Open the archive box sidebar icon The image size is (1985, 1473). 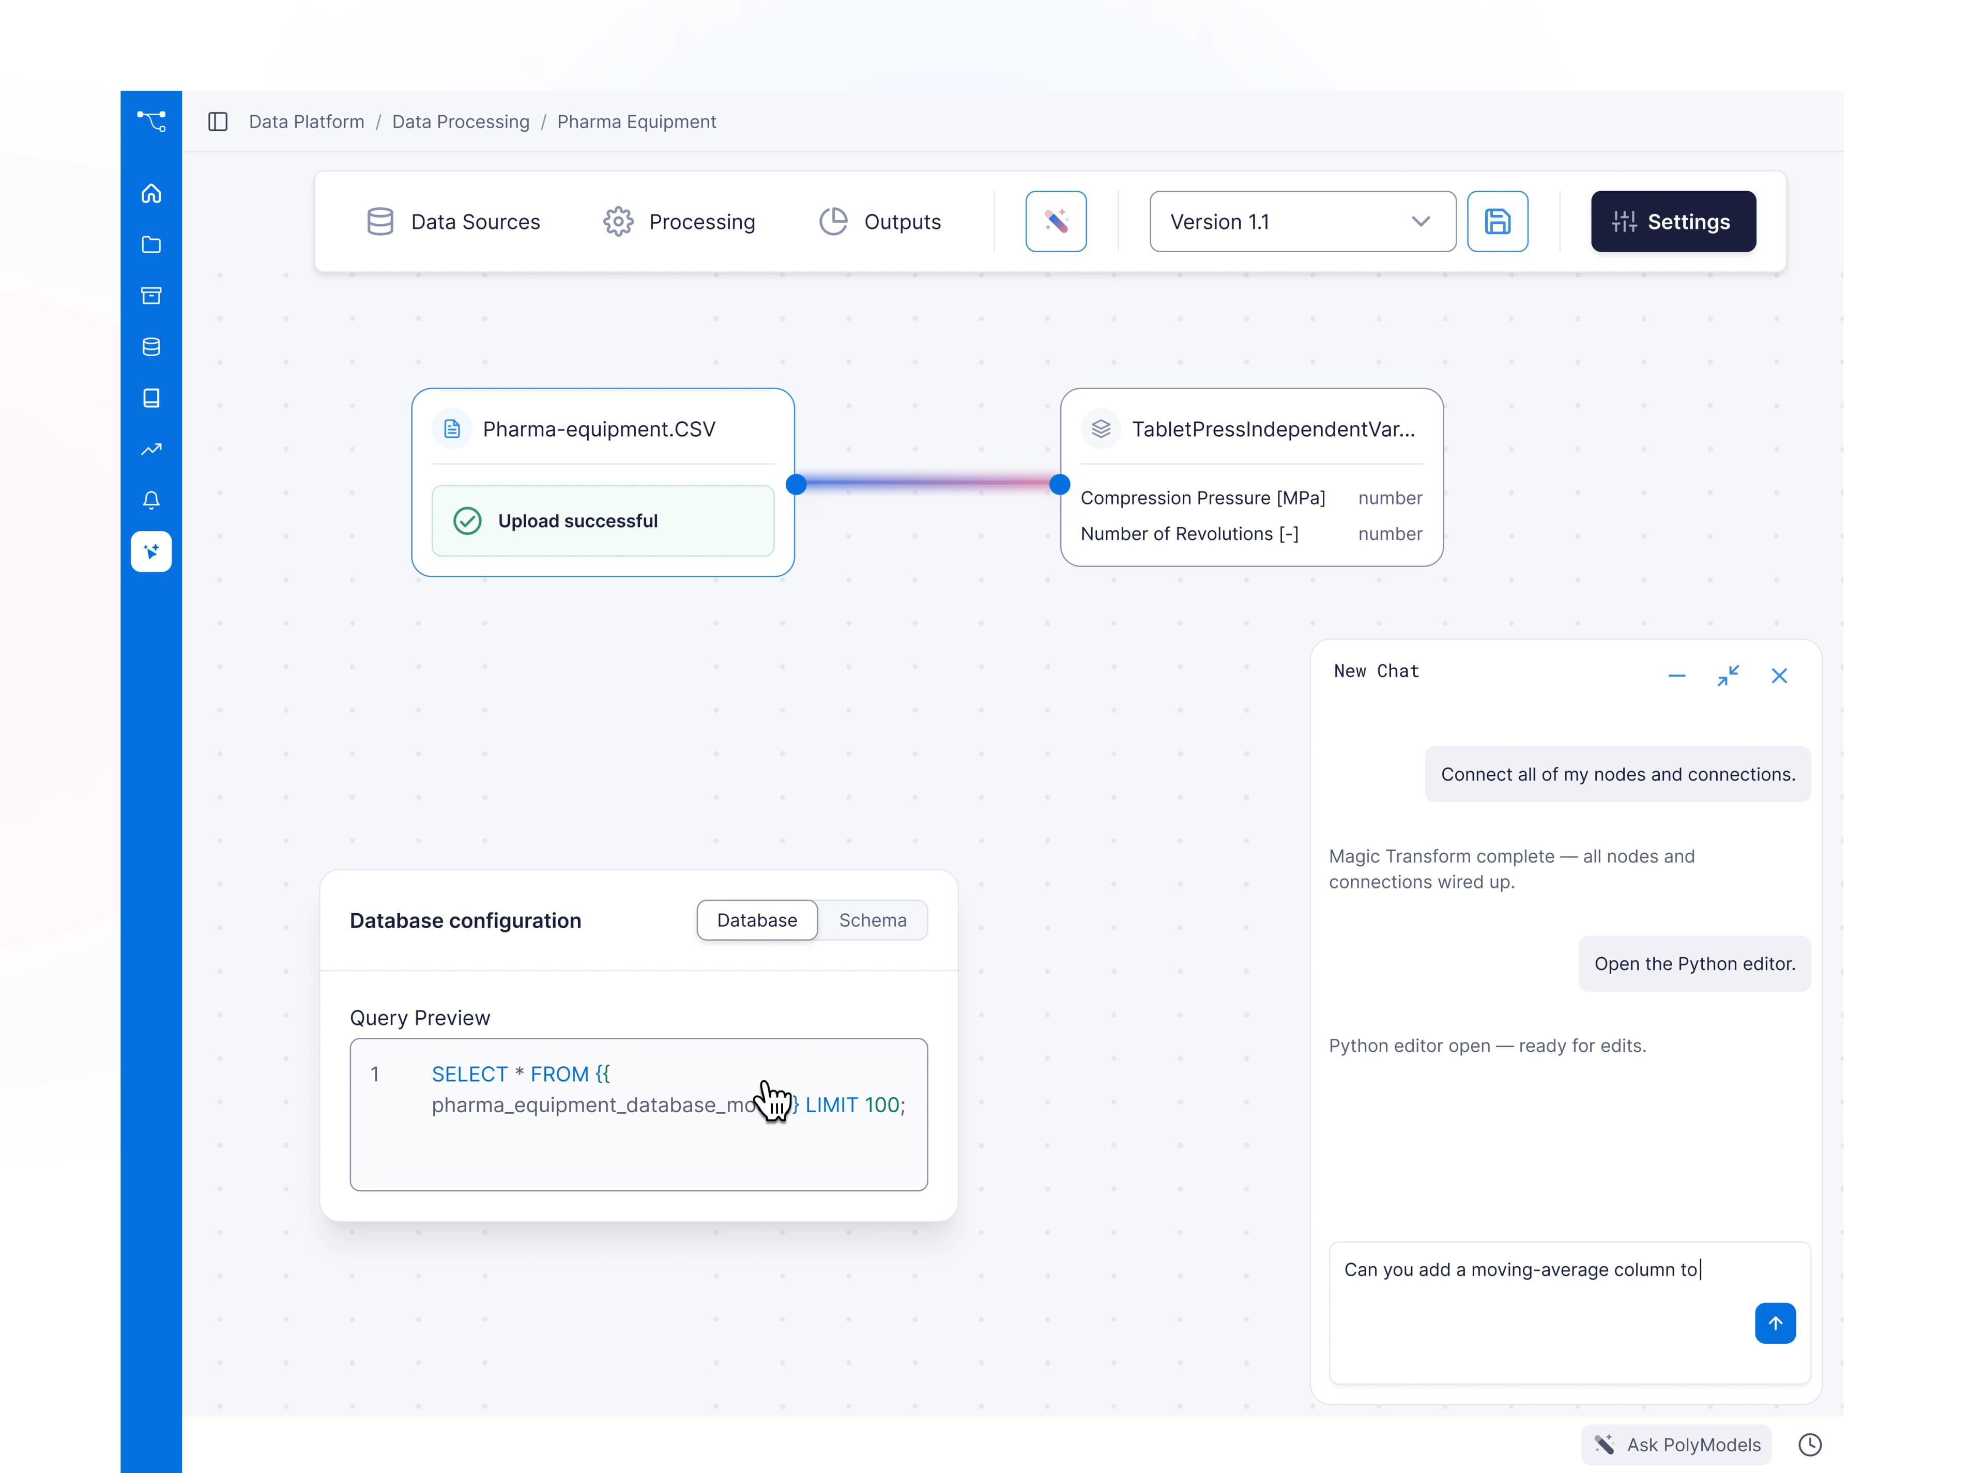[x=151, y=296]
